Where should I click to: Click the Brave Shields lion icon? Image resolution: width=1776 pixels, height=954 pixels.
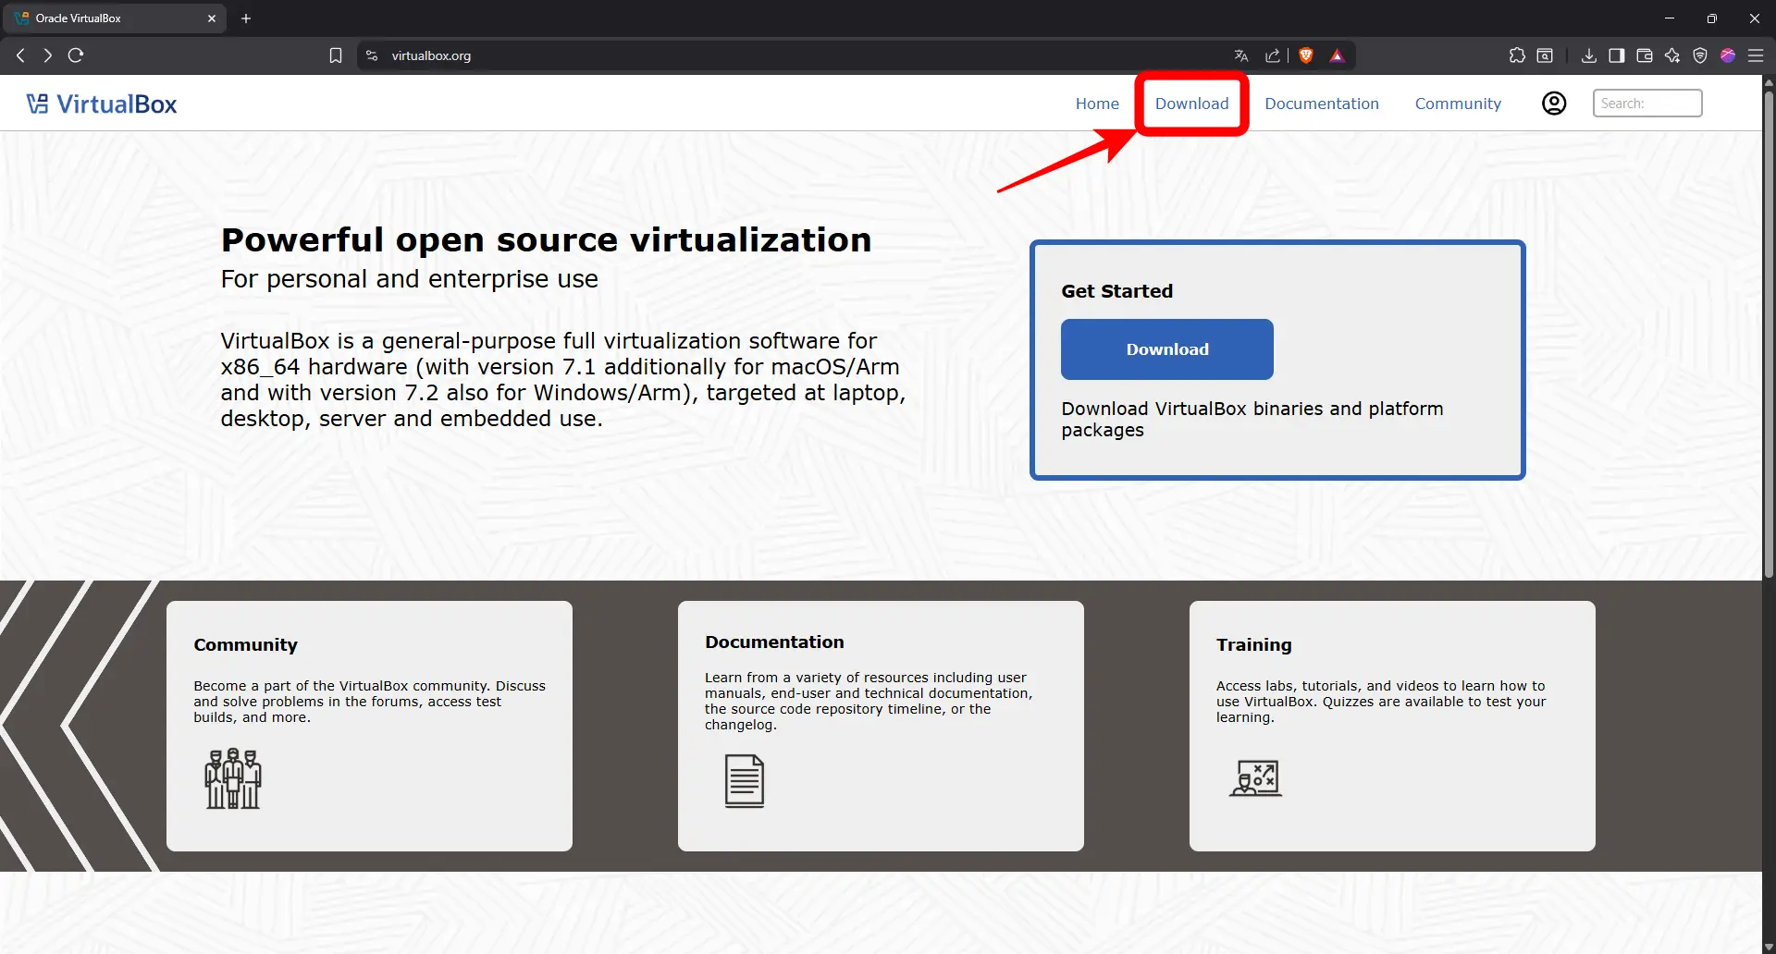(x=1306, y=55)
